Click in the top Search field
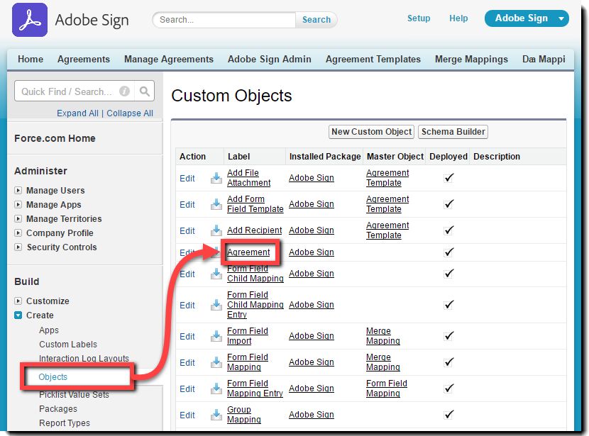The image size is (589, 436). 224,20
